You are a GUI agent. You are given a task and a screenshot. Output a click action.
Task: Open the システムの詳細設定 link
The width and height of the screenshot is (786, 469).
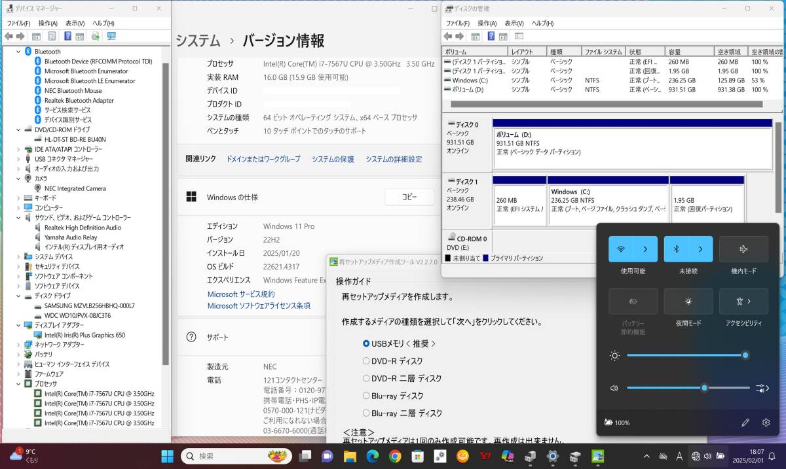pos(394,159)
